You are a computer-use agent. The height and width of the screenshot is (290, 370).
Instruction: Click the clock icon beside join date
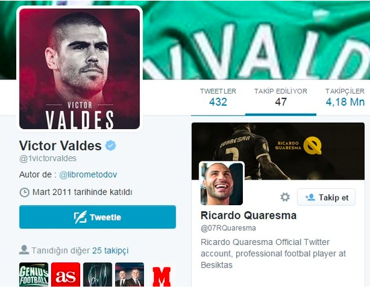click(x=24, y=192)
